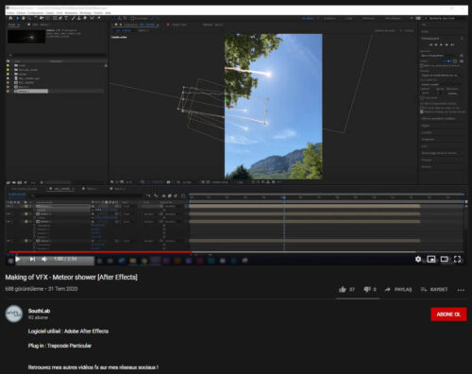Screen dimensions: 472x374
Task: Click the PAYLAŞ share button
Action: pyautogui.click(x=398, y=289)
